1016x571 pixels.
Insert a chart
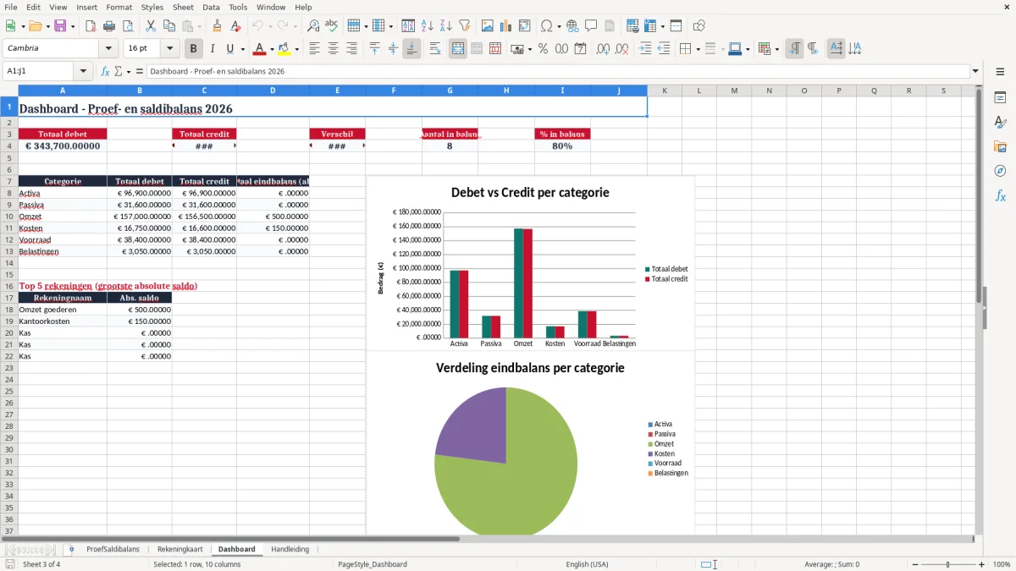[506, 26]
